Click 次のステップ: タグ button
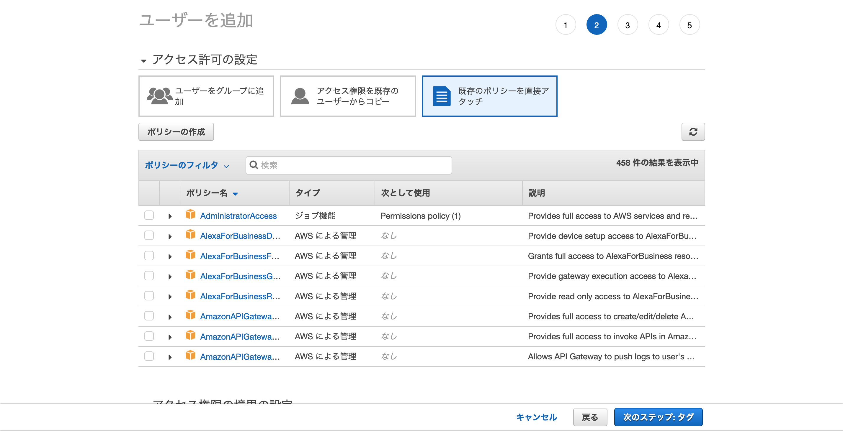Screen dimensions: 843x431 coord(658,417)
